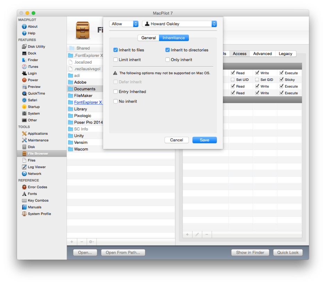Image resolution: width=326 pixels, height=284 pixels.
Task: Enable the Limit inherit option
Action: pyautogui.click(x=116, y=60)
